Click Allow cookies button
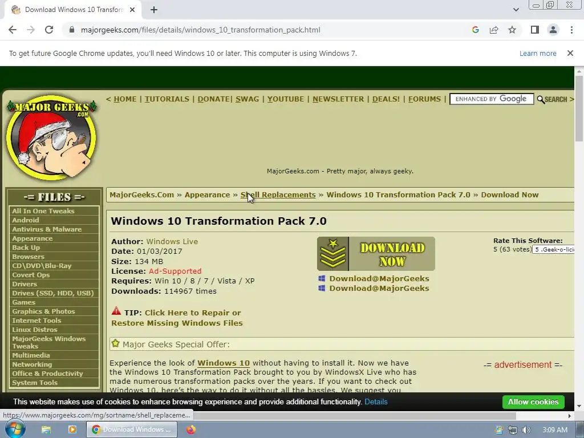 [533, 402]
